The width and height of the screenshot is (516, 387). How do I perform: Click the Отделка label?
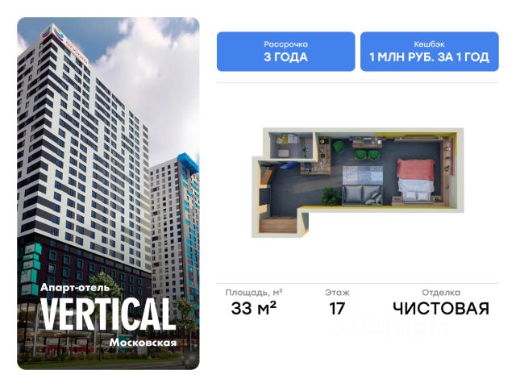point(441,293)
